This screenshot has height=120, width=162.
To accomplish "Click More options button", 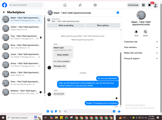I will point(103,25).
